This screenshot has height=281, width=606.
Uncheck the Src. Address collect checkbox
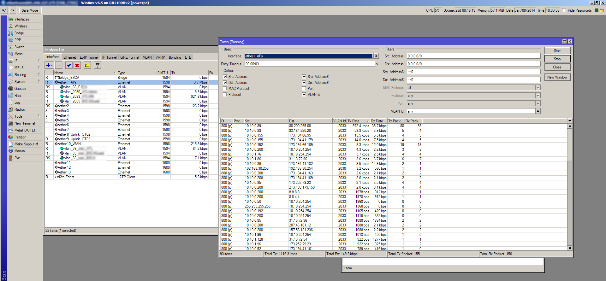pos(225,77)
